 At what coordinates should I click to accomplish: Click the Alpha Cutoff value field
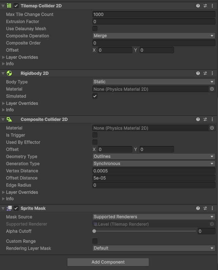(x=206, y=231)
